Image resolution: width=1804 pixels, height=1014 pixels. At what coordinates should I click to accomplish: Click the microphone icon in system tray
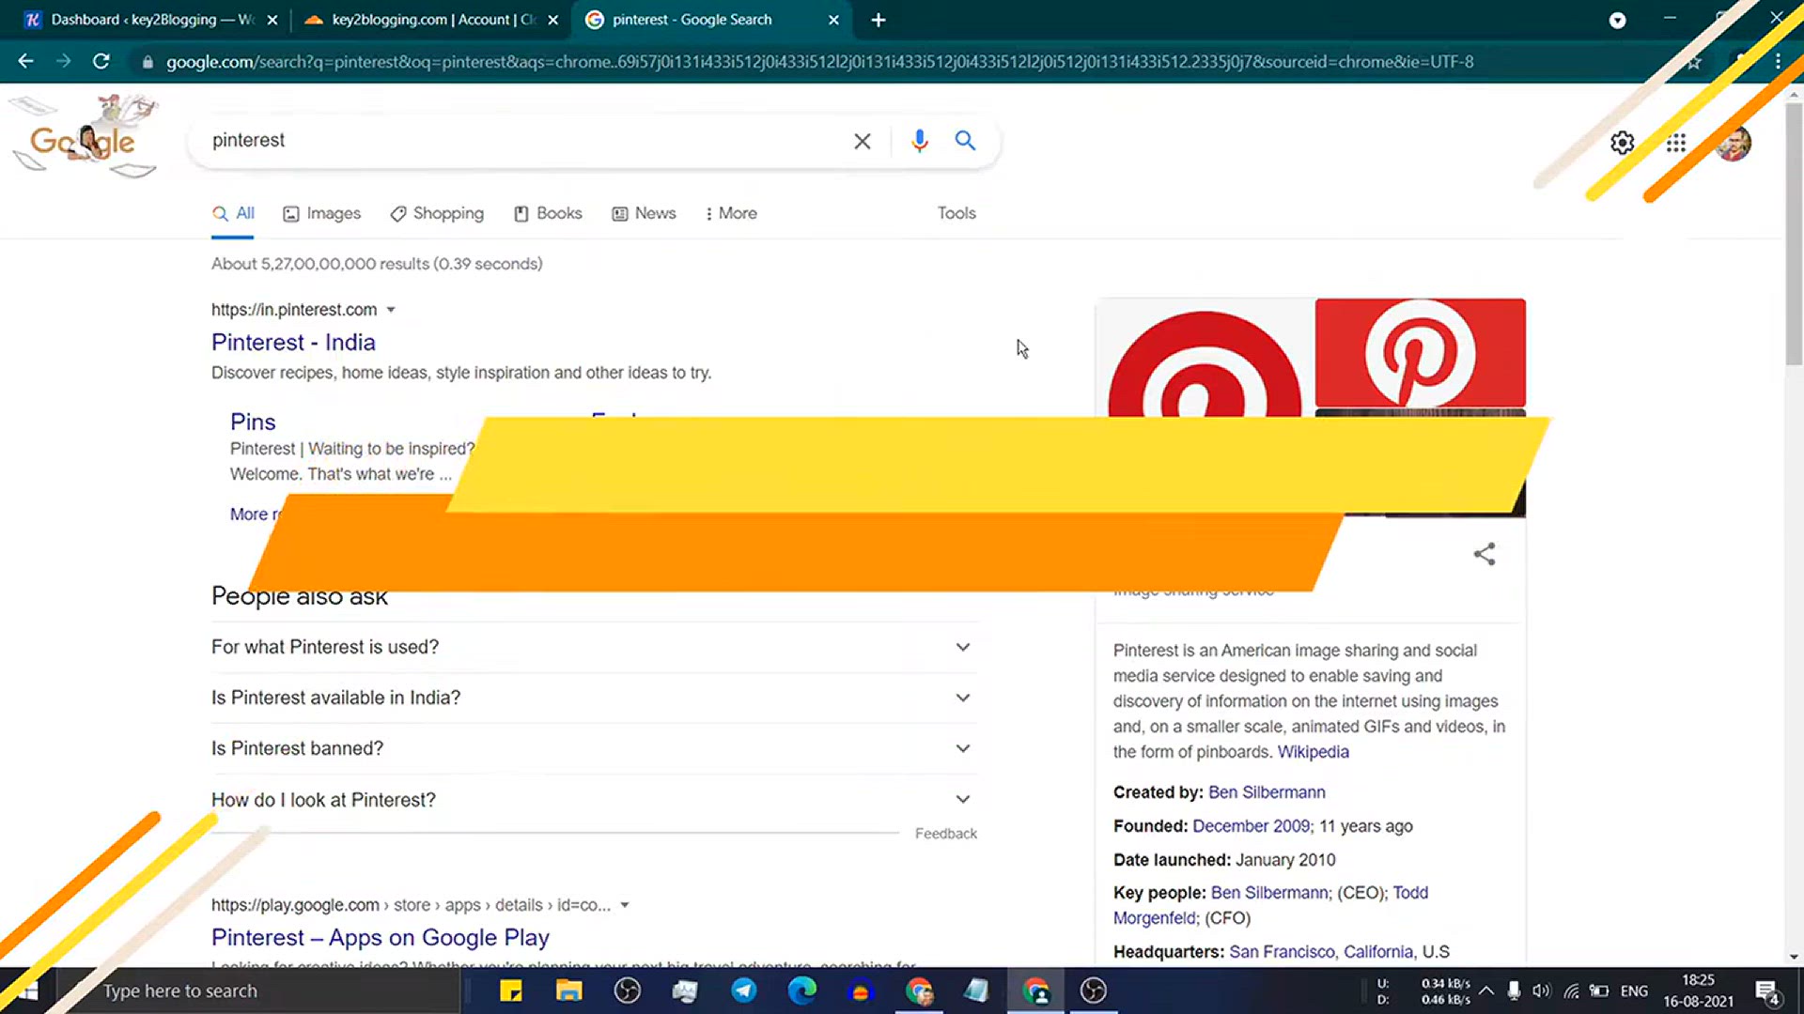point(1514,991)
